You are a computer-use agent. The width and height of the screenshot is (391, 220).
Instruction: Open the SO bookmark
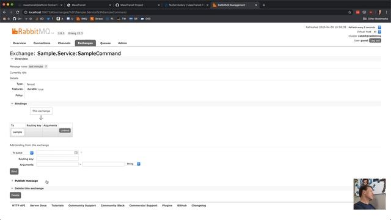40,19
